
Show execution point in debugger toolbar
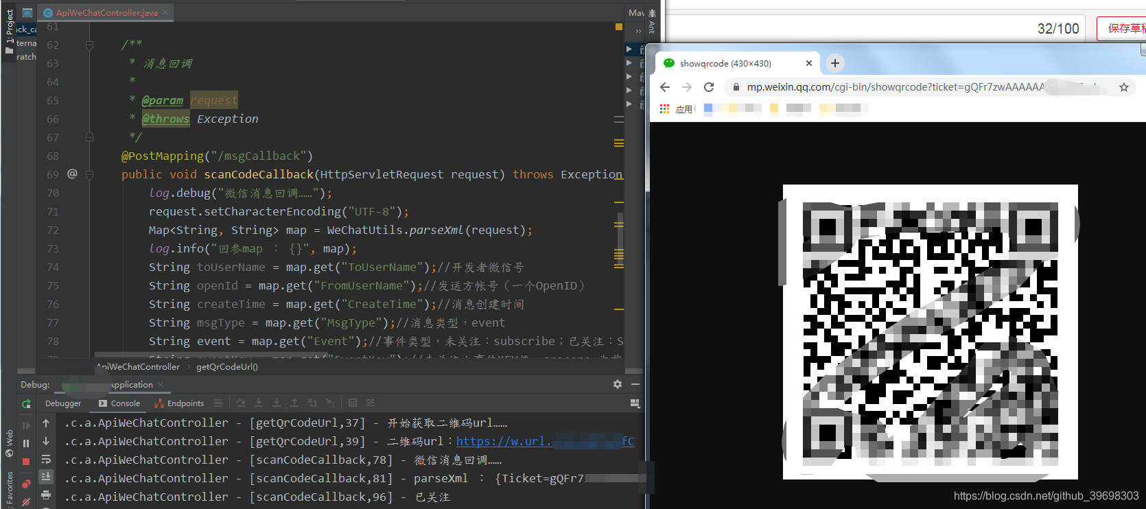pos(218,403)
